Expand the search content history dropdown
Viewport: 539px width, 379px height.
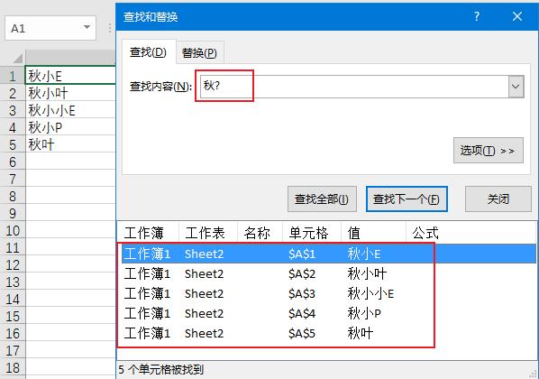pos(516,87)
